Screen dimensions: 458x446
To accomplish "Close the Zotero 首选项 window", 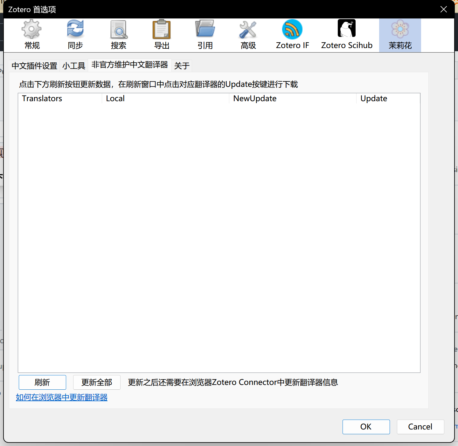I will [444, 9].
